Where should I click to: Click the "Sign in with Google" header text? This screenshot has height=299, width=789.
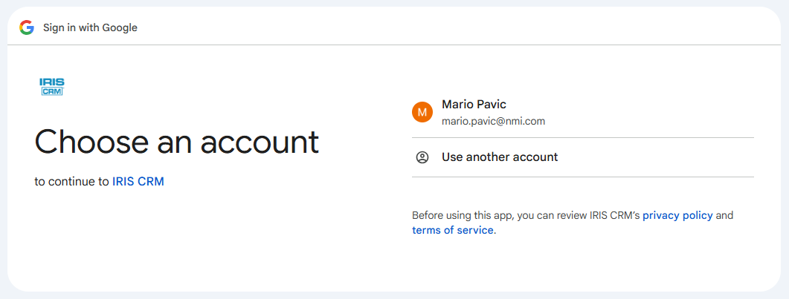(x=90, y=27)
